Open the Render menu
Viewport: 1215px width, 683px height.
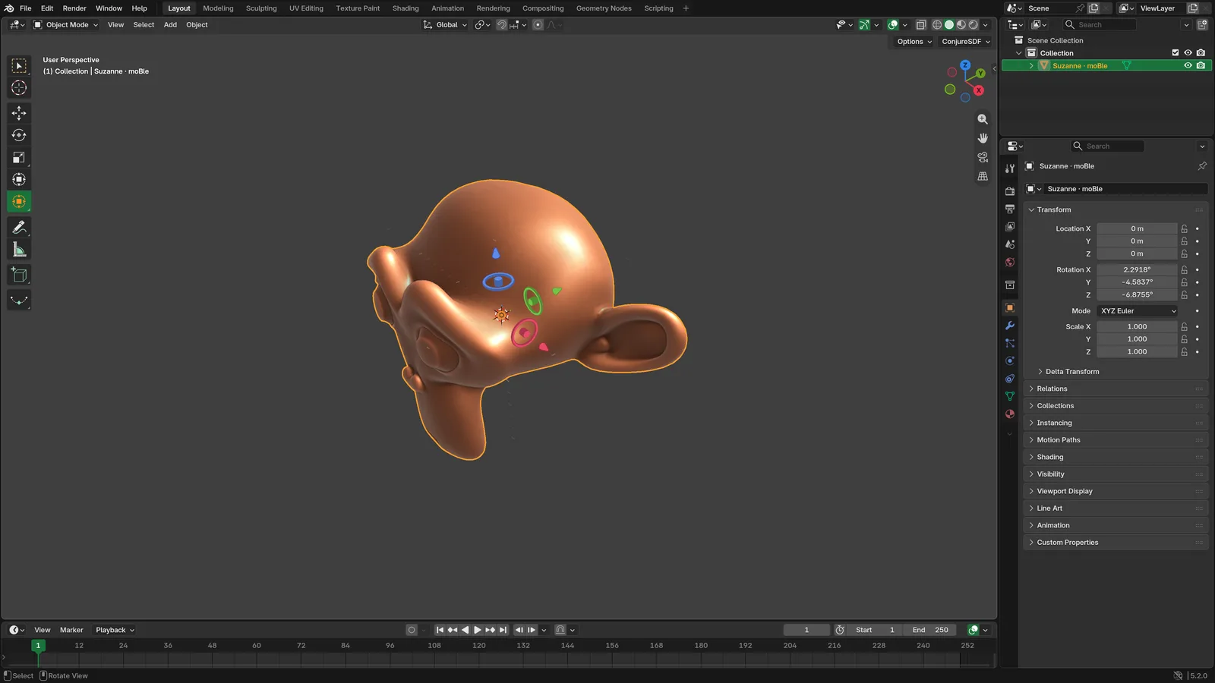[x=74, y=8]
